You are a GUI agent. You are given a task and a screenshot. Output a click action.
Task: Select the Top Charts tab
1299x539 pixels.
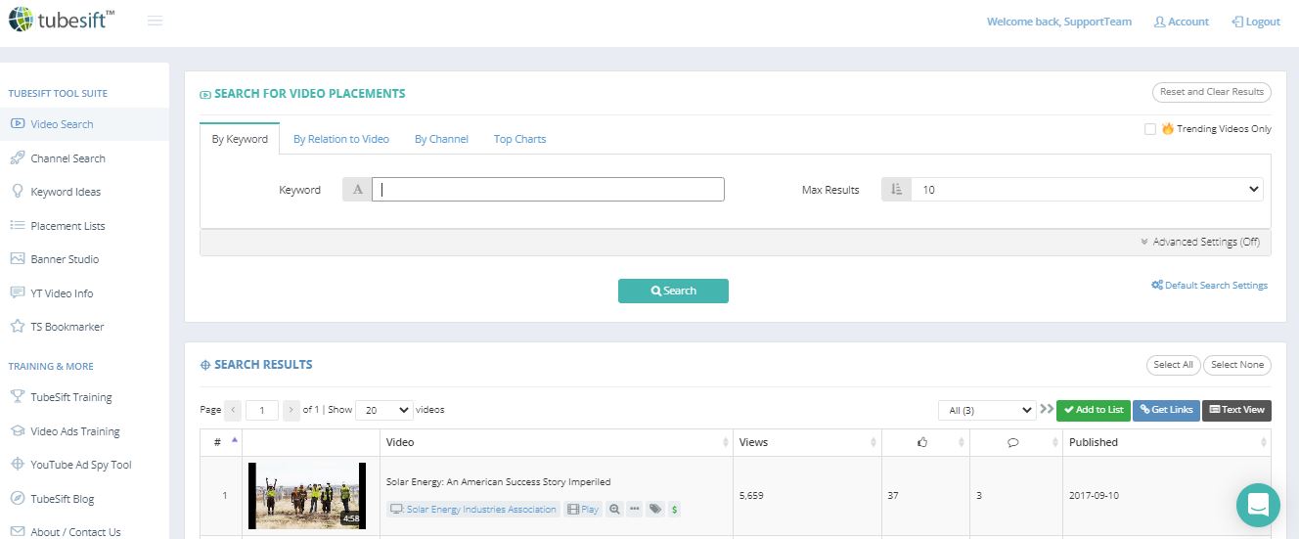[x=519, y=139]
